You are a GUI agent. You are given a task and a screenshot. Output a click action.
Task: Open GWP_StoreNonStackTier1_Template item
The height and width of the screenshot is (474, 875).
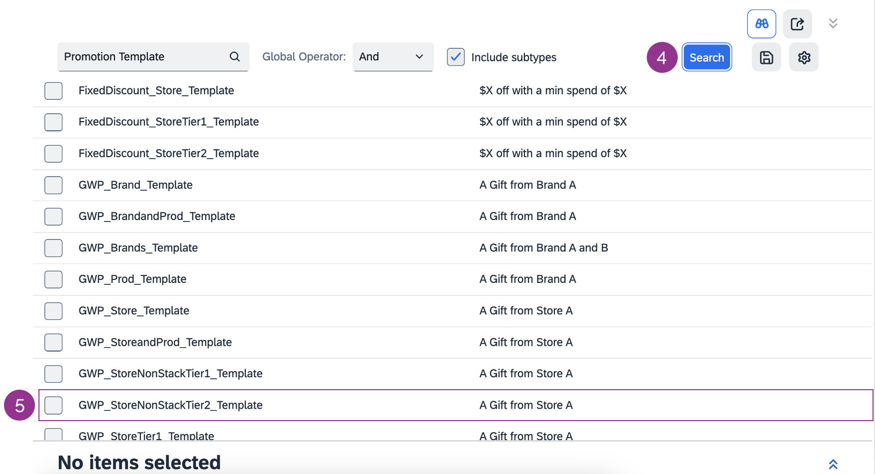[x=170, y=374]
